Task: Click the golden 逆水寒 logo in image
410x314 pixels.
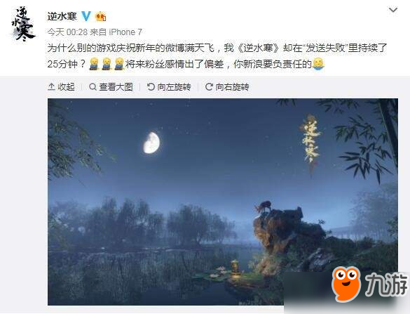Action: click(x=310, y=141)
